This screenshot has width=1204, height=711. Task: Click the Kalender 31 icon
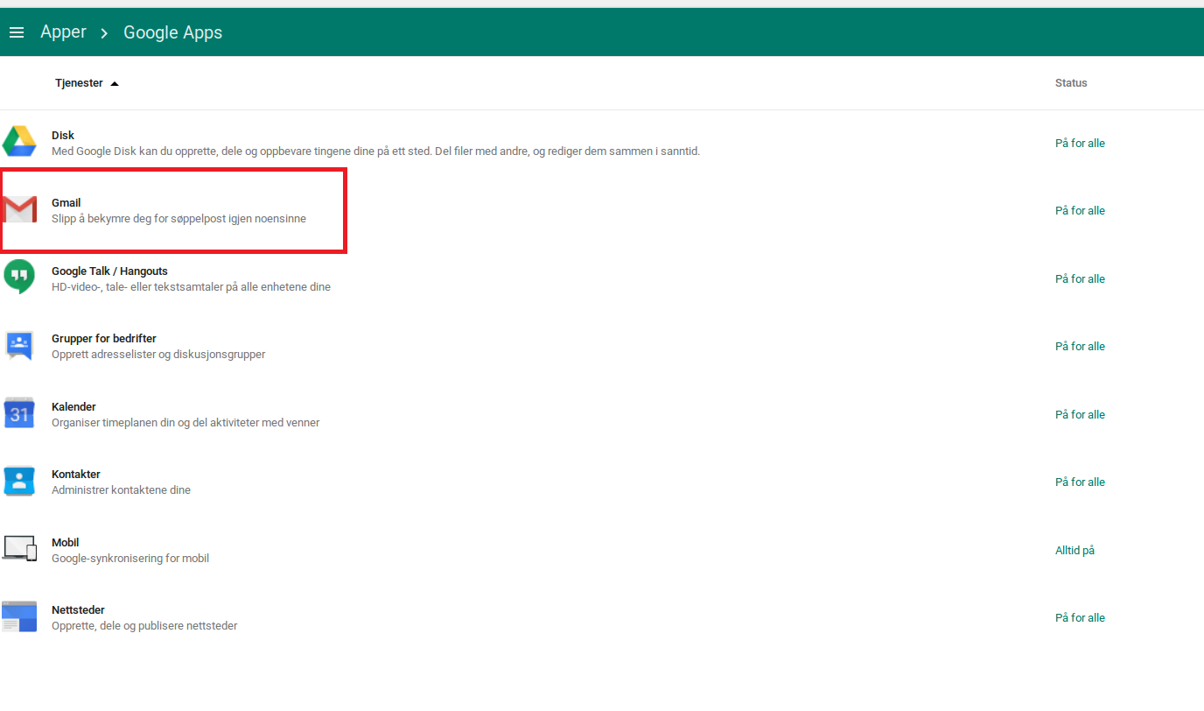[19, 413]
